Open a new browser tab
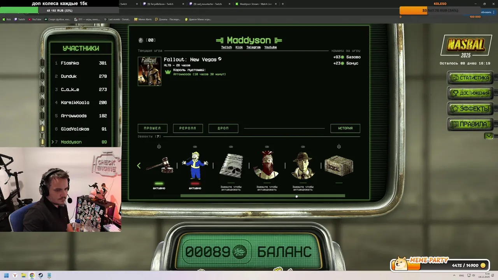The image size is (498, 280). coord(283,4)
